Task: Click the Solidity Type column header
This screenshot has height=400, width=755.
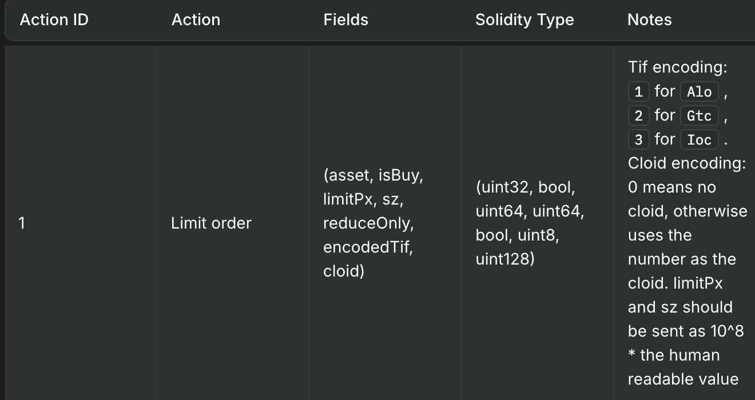Action: pos(524,20)
